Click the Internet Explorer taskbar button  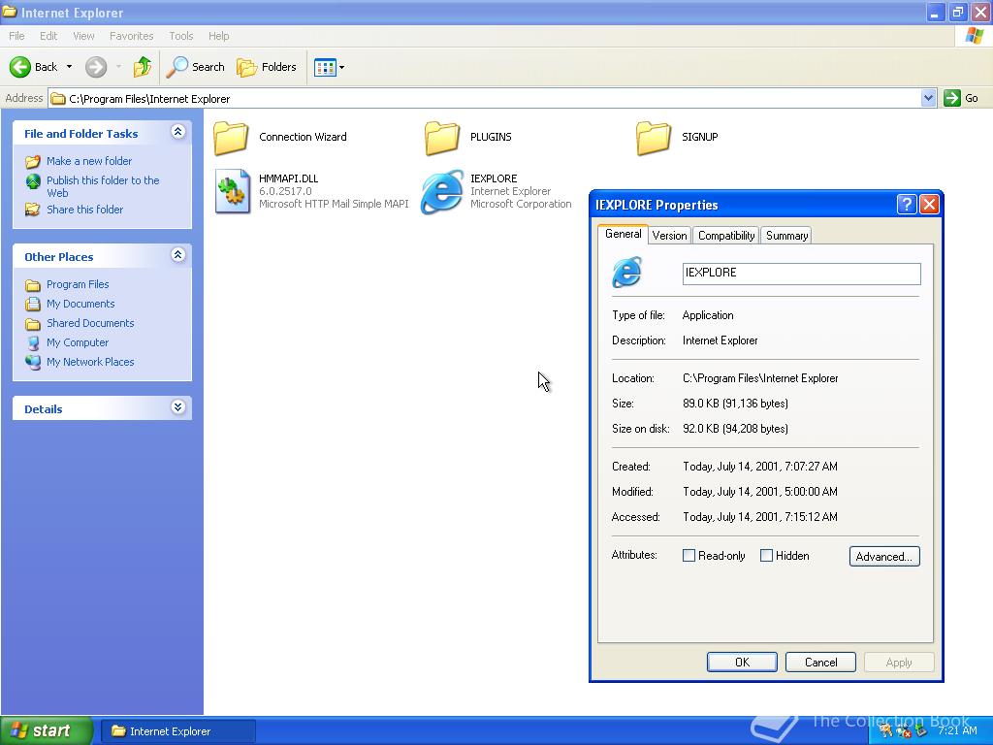click(x=178, y=731)
